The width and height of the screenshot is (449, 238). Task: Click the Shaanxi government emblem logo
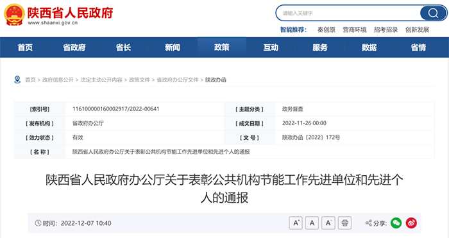14,15
